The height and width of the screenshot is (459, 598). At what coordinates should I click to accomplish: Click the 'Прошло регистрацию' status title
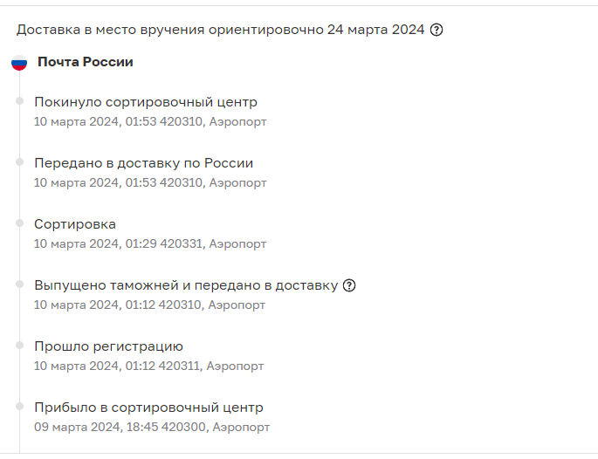pos(109,346)
